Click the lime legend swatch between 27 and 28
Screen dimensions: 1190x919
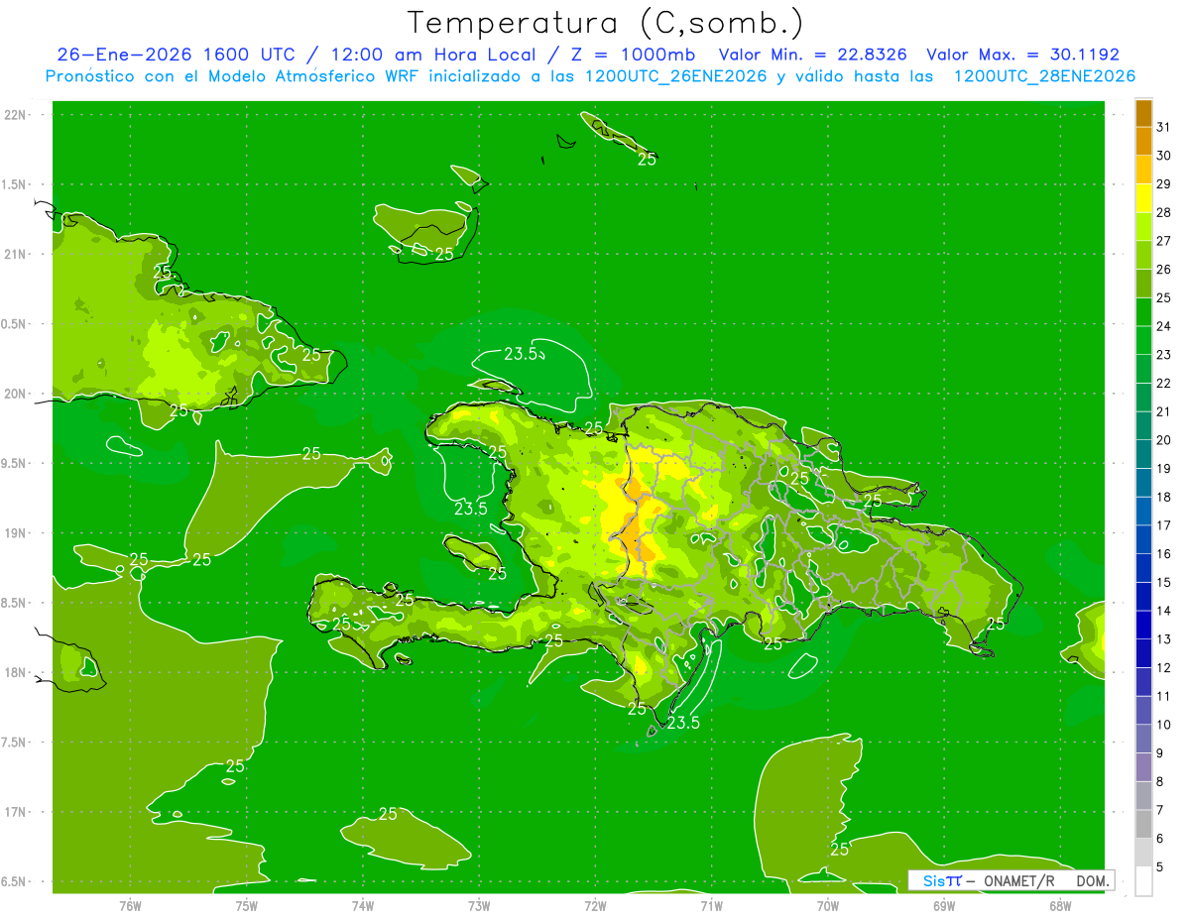point(1143,227)
